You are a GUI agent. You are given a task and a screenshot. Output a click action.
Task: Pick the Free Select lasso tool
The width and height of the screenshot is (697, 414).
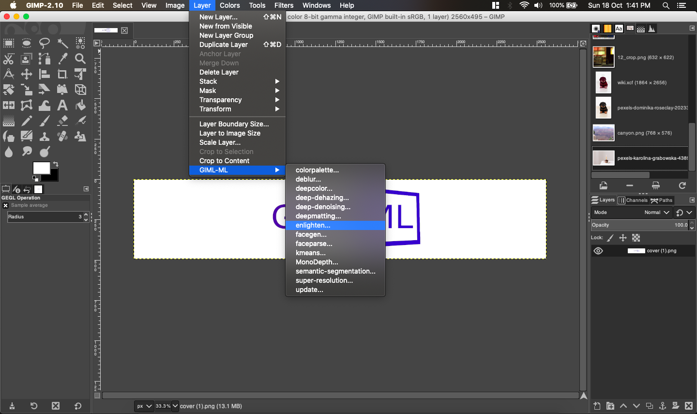(x=45, y=44)
